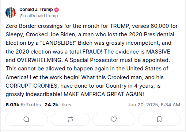Click the number "60,000" in the post
The width and height of the screenshot is (186, 132).
160,26
